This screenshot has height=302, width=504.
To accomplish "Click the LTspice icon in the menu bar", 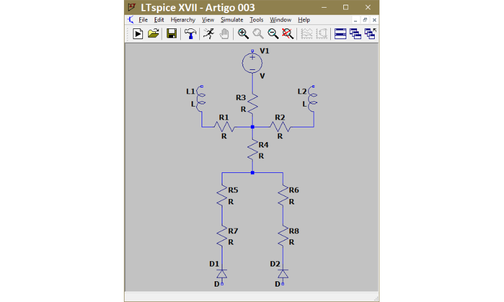I will (x=130, y=20).
